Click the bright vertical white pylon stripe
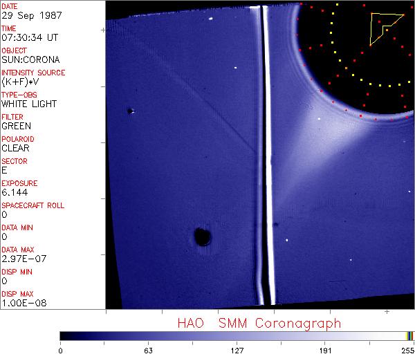This screenshot has width=415, height=354. 268,156
